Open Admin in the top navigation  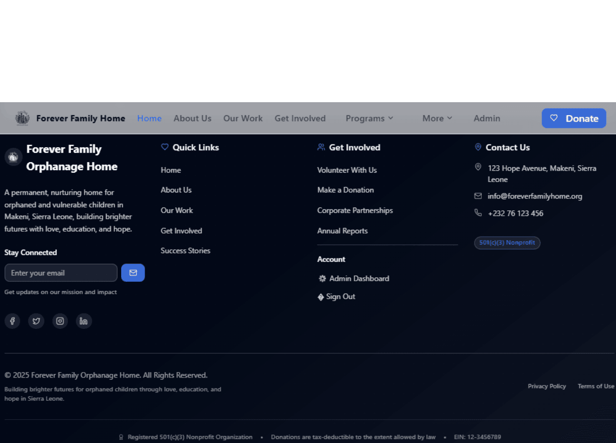click(x=487, y=118)
